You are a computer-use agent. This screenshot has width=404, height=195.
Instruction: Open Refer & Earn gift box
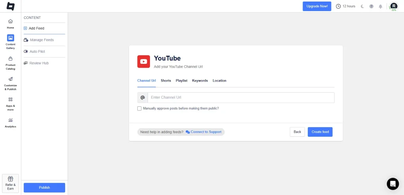(x=11, y=184)
